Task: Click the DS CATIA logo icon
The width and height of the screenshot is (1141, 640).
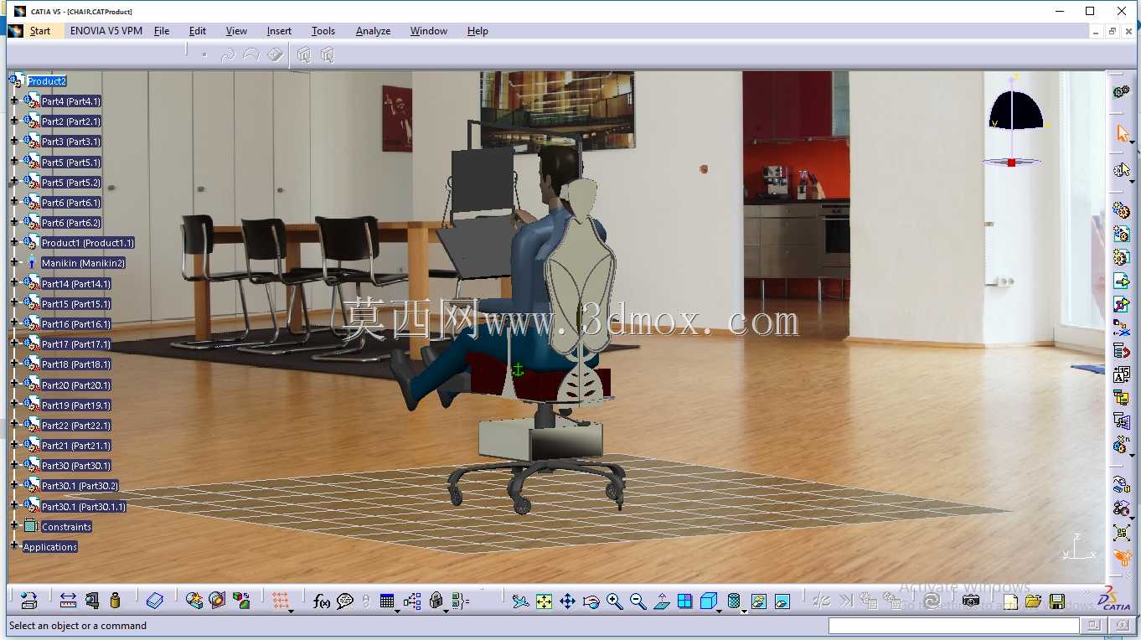Action: (x=1115, y=600)
